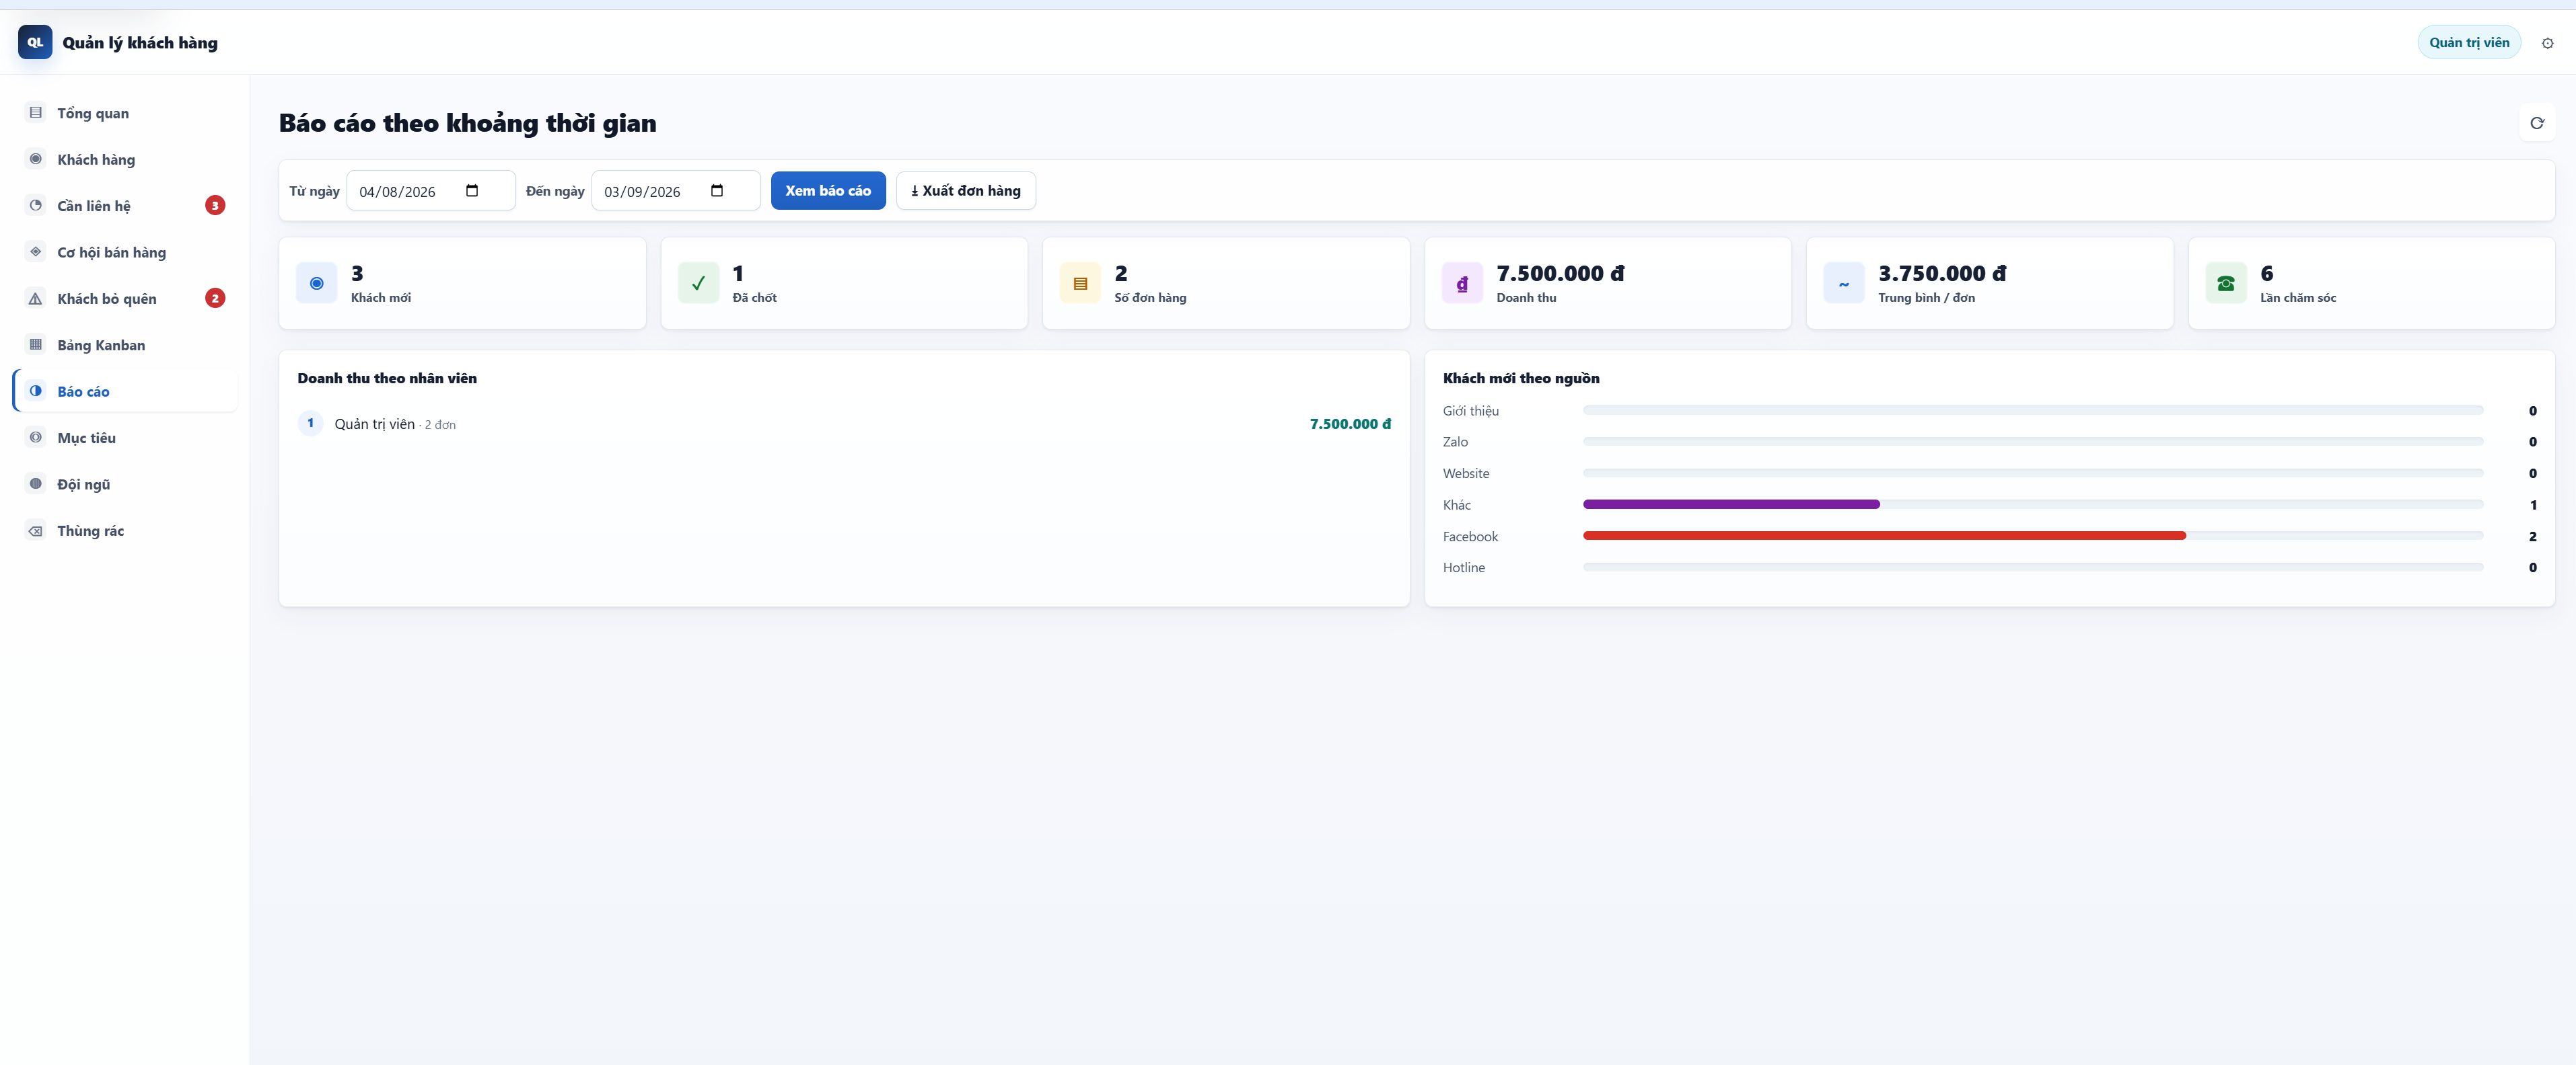Click the Đội ngũ sidebar icon
The image size is (2576, 1065).
(x=36, y=483)
